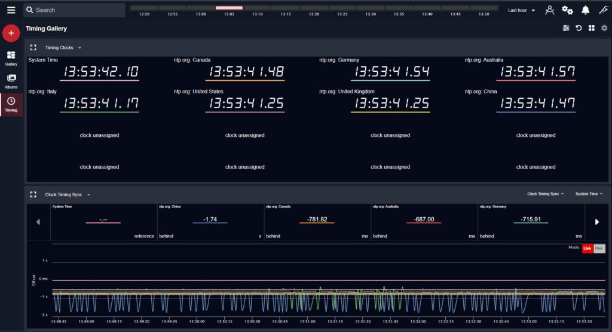The width and height of the screenshot is (612, 332).
Task: Expand the Last hour time range dropdown
Action: click(521, 10)
